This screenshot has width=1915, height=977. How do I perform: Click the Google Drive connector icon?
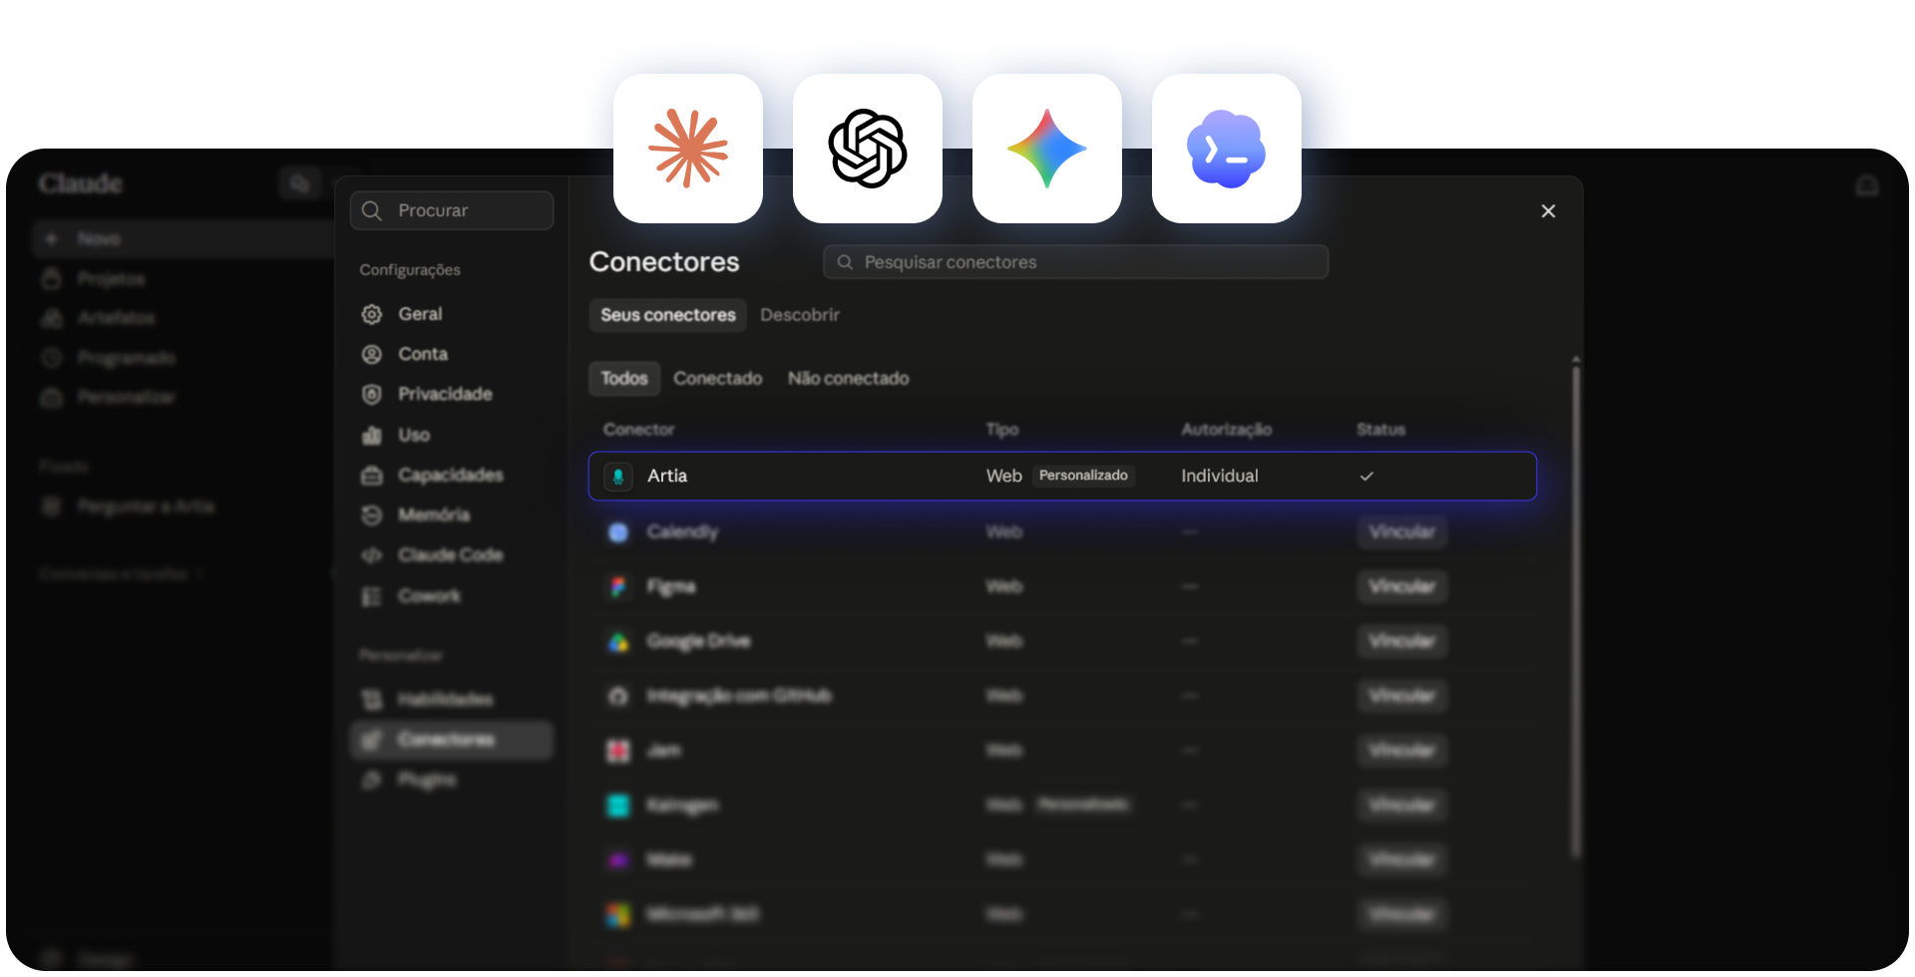click(618, 642)
